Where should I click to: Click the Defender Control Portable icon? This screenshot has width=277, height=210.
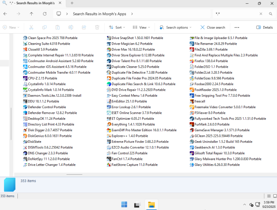pyautogui.click(x=25, y=107)
